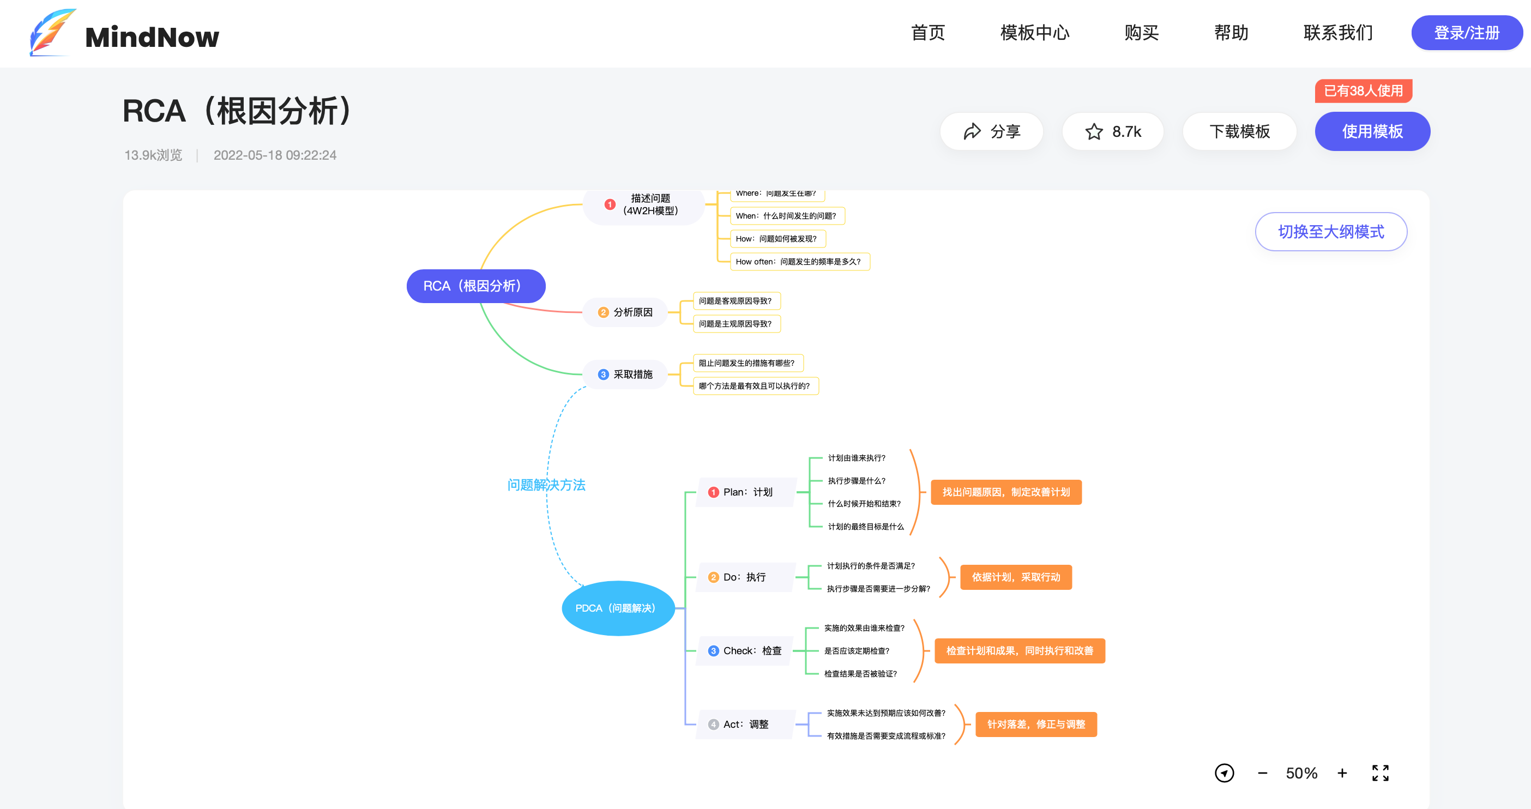Select the 采取措施 branch node
Image resolution: width=1531 pixels, height=809 pixels.
(625, 375)
